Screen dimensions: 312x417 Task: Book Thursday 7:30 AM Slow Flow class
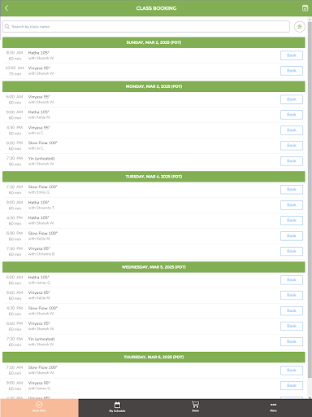(292, 371)
